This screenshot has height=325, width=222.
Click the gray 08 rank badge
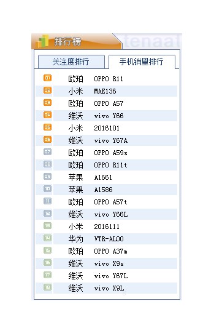click(47, 164)
